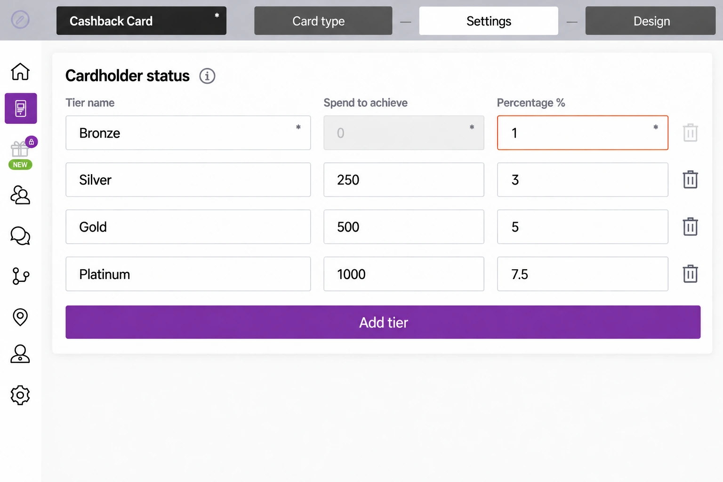
Task: Open the chat bubbles icon in sidebar
Action: 20,235
